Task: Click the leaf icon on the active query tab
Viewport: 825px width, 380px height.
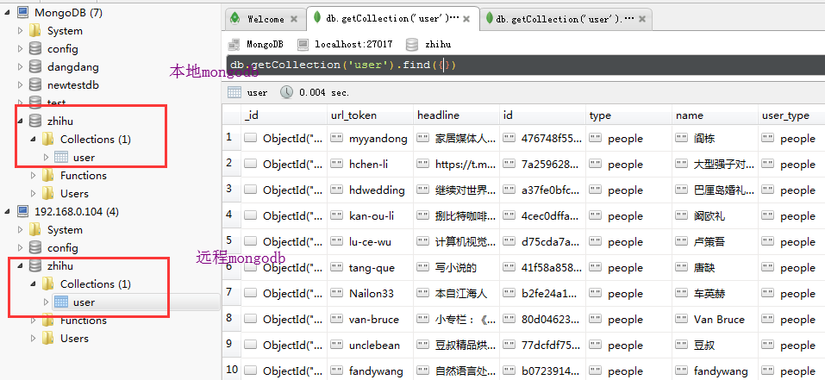Action: pos(316,18)
